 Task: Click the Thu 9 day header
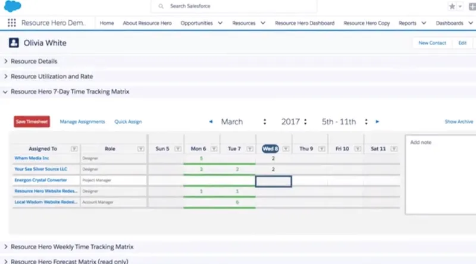306,149
